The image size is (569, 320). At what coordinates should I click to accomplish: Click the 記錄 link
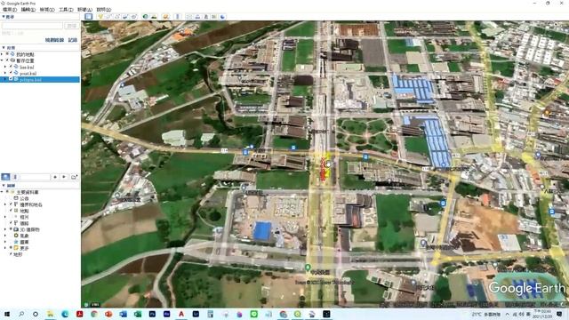pos(73,40)
